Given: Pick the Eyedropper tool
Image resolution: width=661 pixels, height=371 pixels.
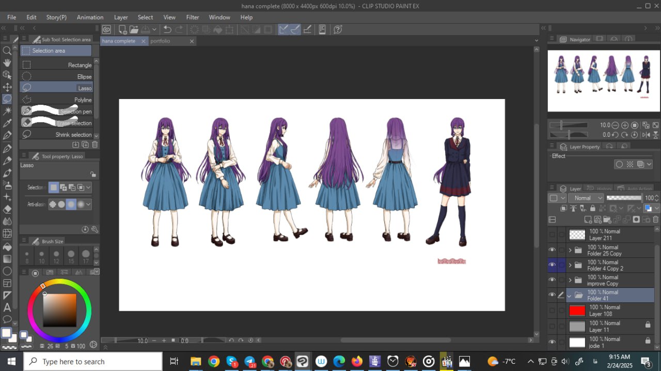Looking at the screenshot, I should (x=7, y=123).
